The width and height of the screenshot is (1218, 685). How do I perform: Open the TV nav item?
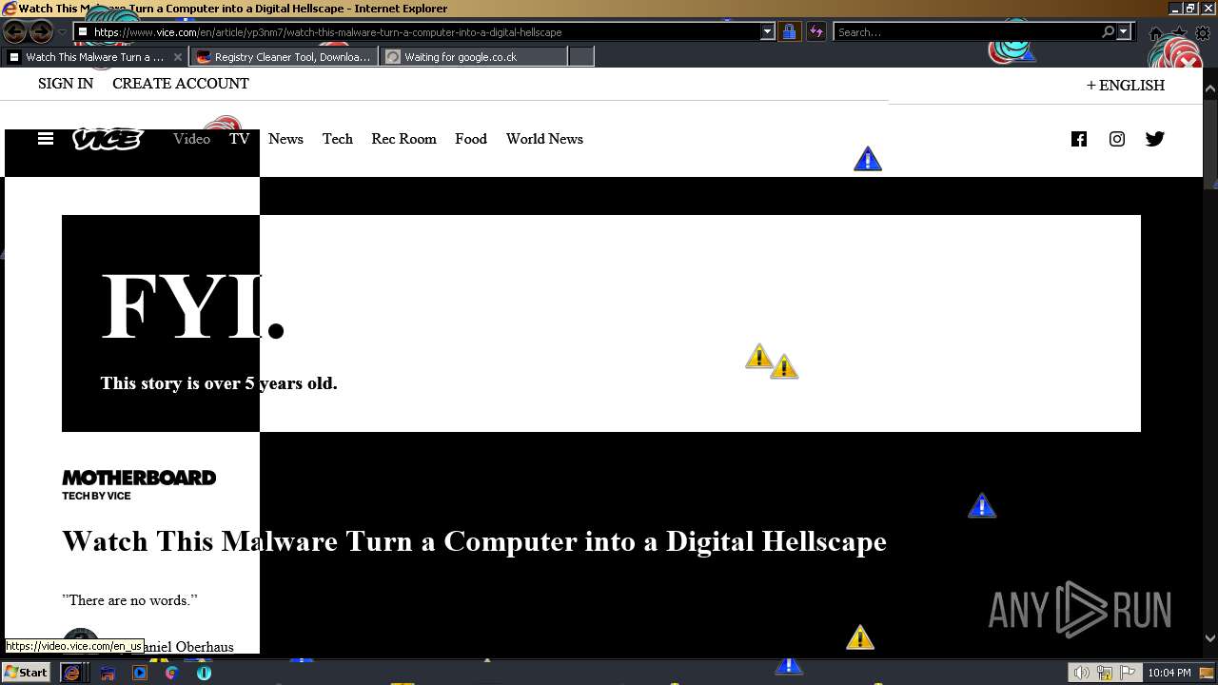[239, 139]
